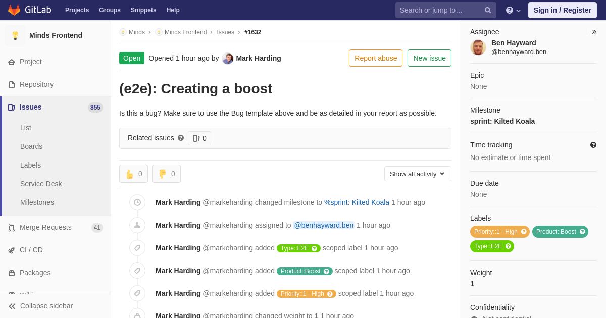Image resolution: width=606 pixels, height=318 pixels.
Task: Click the label icon beside Type::E2E activity
Action: (x=137, y=248)
